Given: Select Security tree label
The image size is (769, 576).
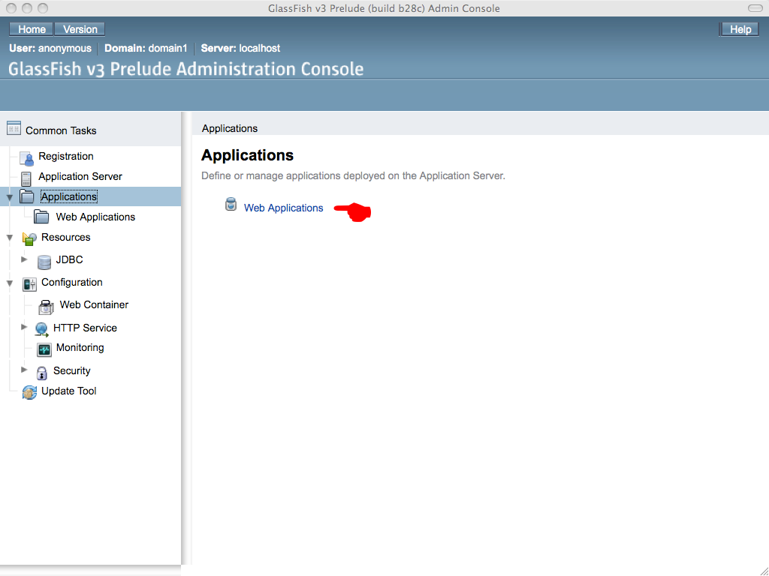Looking at the screenshot, I should tap(71, 370).
